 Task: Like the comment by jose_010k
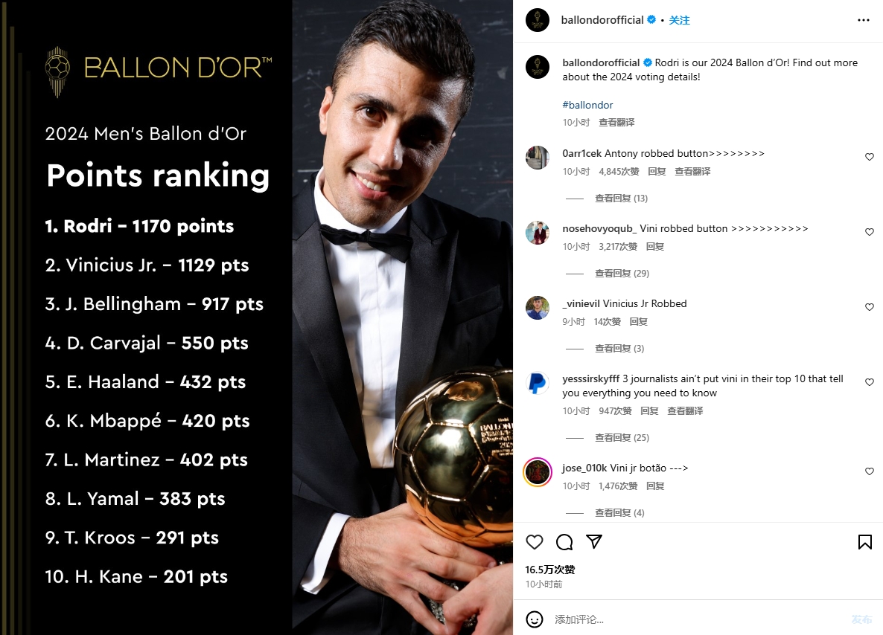pos(869,472)
